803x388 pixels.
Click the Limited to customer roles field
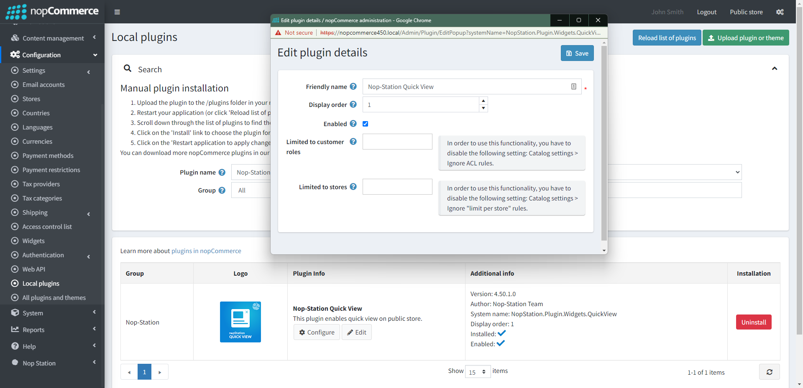[397, 142]
